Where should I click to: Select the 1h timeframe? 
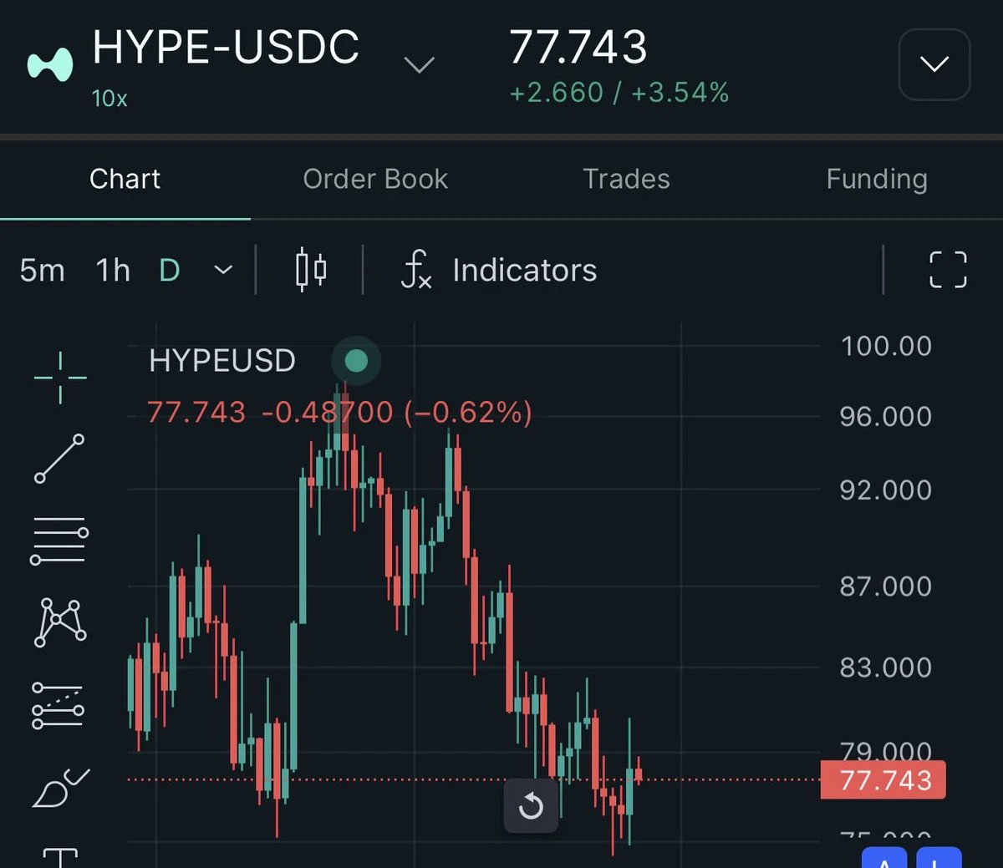click(x=113, y=270)
